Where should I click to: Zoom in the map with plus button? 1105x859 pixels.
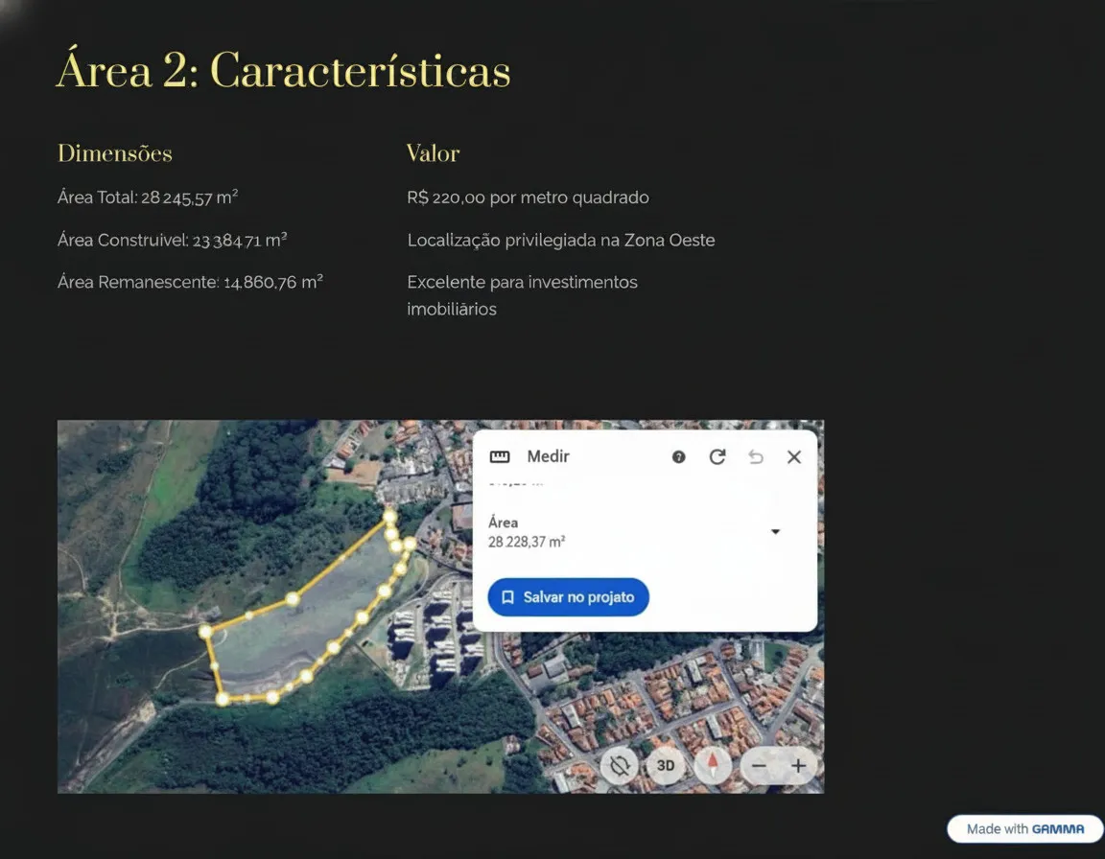(798, 765)
